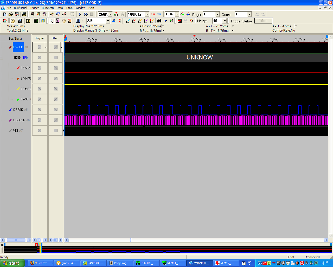Image resolution: width=333 pixels, height=267 pixels.
Task: Click the red trigger marker on the time ruler
Action: coord(194,35)
